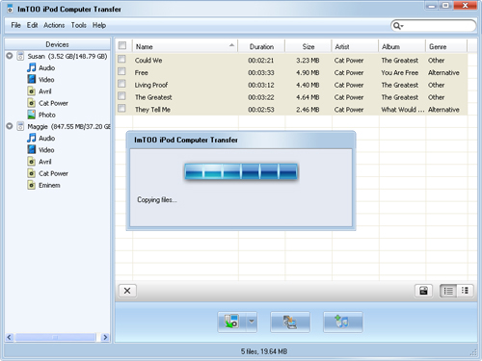Click the Artist column header
Image resolution: width=482 pixels, height=361 pixels.
click(x=356, y=46)
